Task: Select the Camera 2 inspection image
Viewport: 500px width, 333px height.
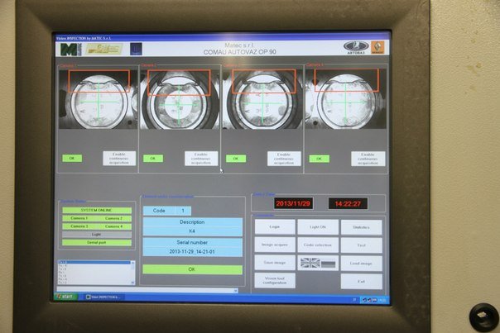Action: click(180, 99)
